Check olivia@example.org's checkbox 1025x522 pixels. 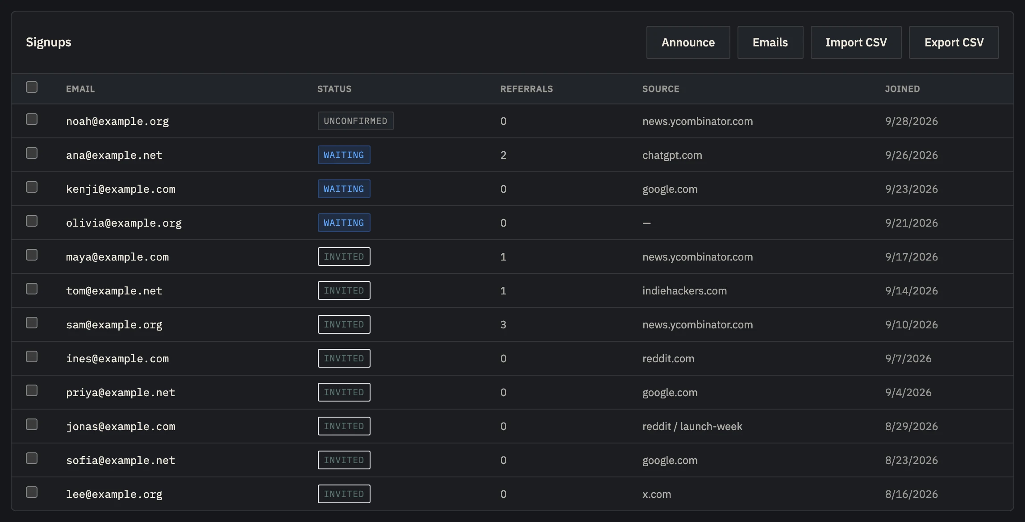[32, 221]
